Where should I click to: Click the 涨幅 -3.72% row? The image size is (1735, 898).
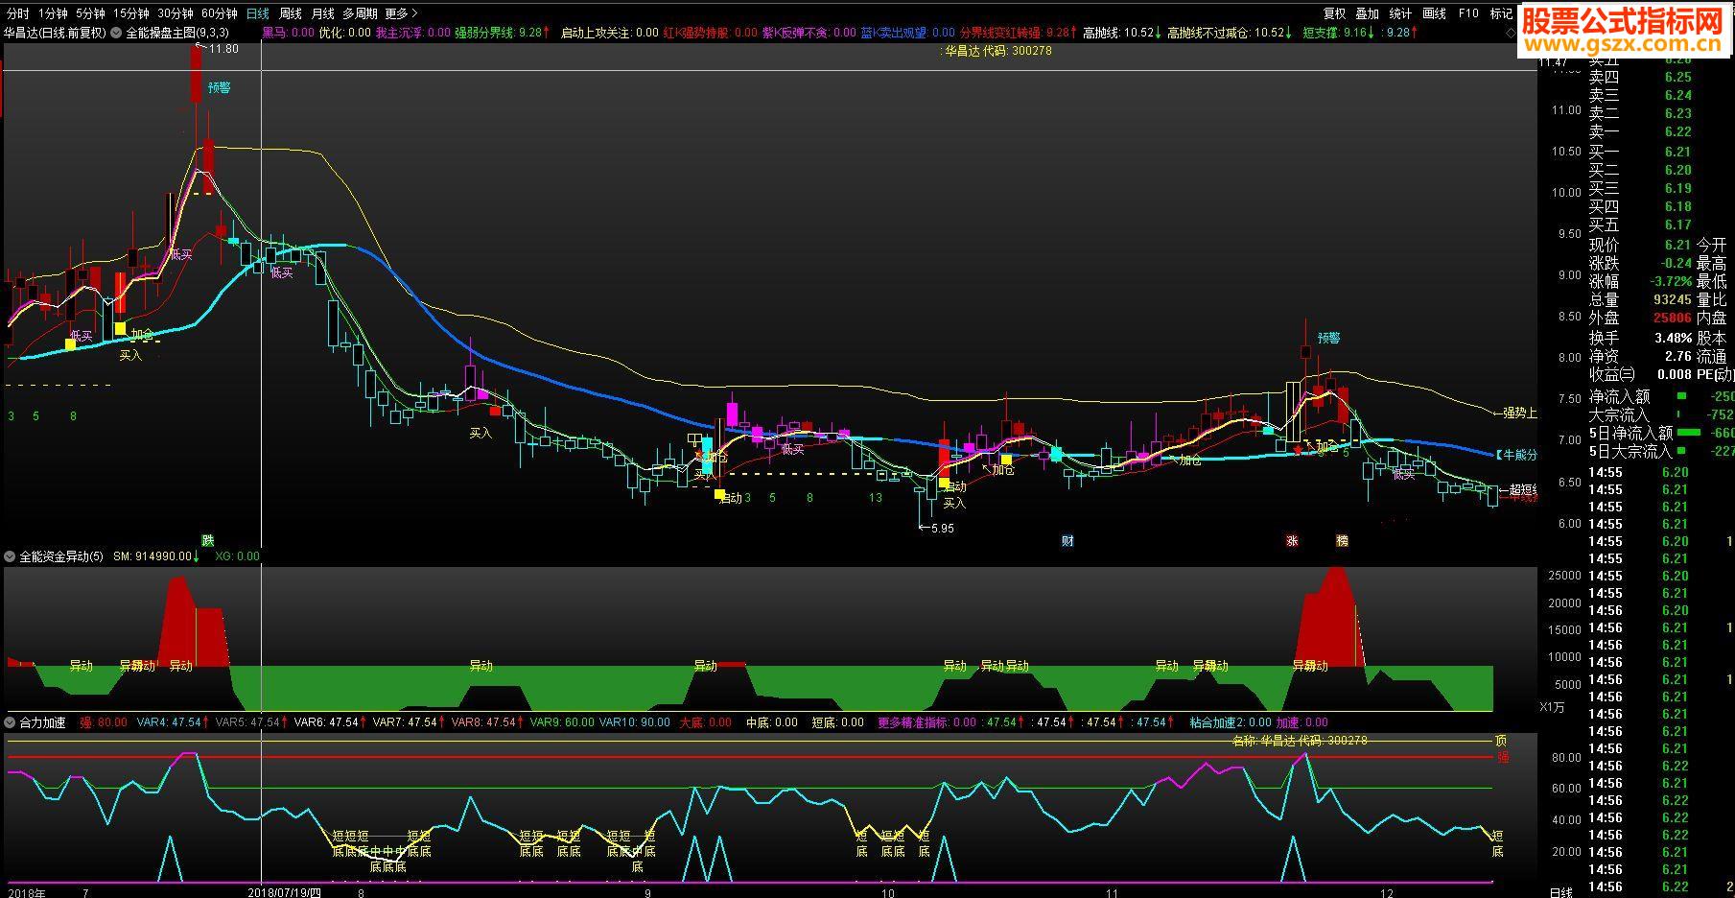coord(1640,281)
